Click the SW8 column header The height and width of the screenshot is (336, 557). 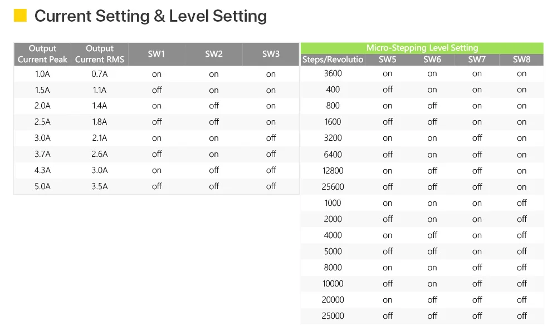(x=521, y=60)
